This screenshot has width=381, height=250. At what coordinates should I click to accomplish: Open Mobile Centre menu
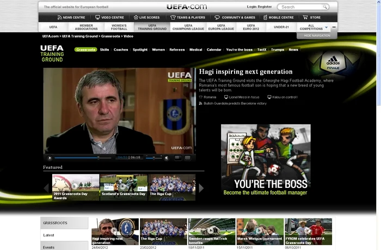279,17
